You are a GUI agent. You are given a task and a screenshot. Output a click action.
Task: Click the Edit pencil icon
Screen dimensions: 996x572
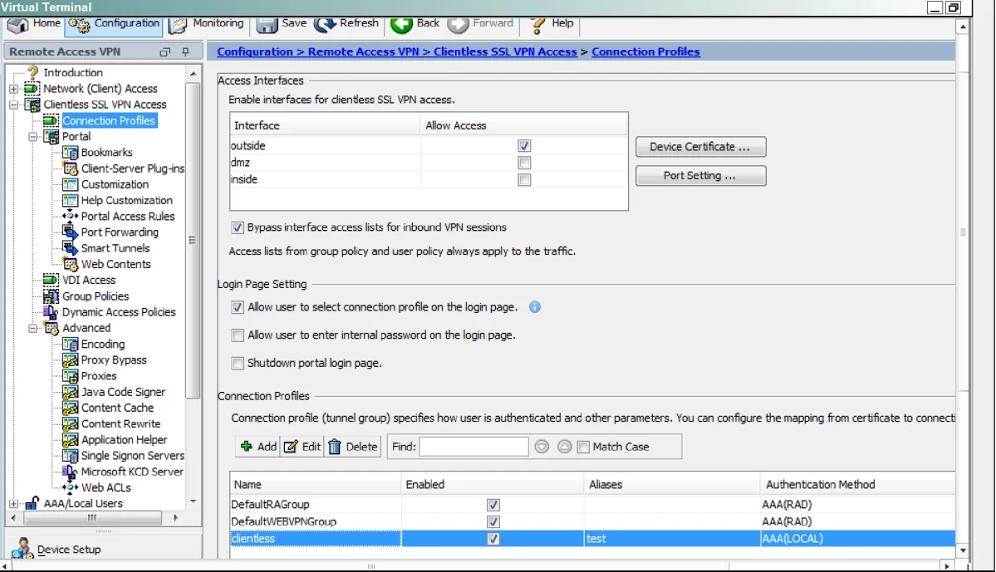click(x=290, y=447)
